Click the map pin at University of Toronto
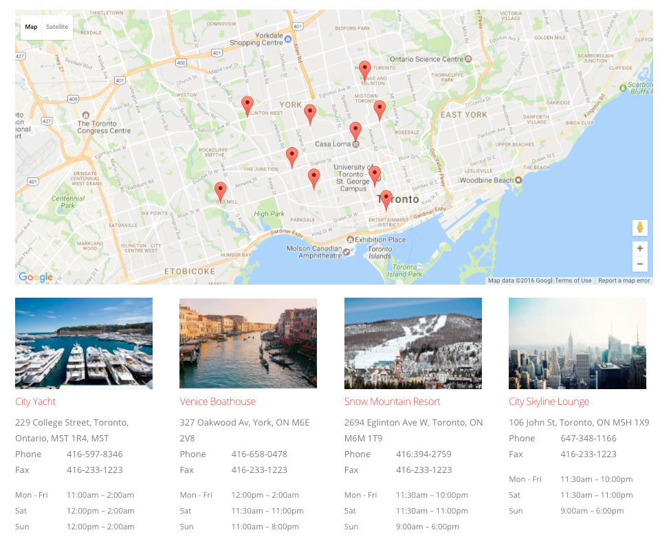 (x=375, y=176)
